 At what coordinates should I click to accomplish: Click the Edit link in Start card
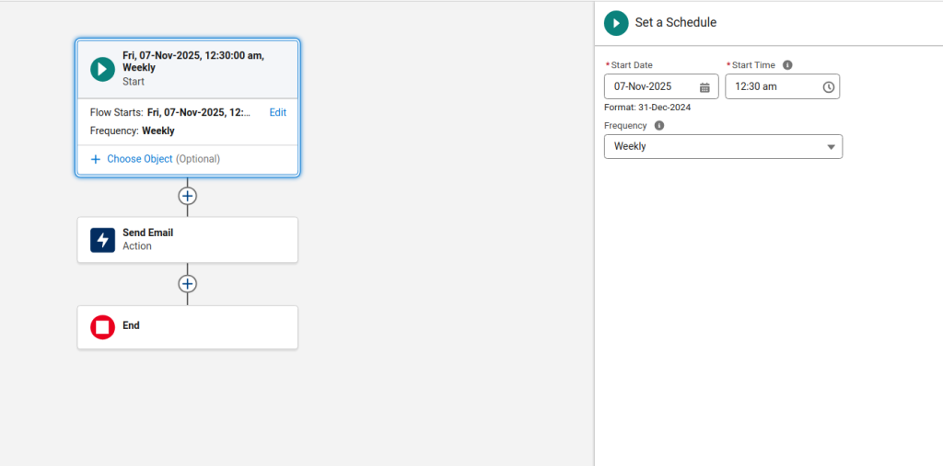pos(278,112)
